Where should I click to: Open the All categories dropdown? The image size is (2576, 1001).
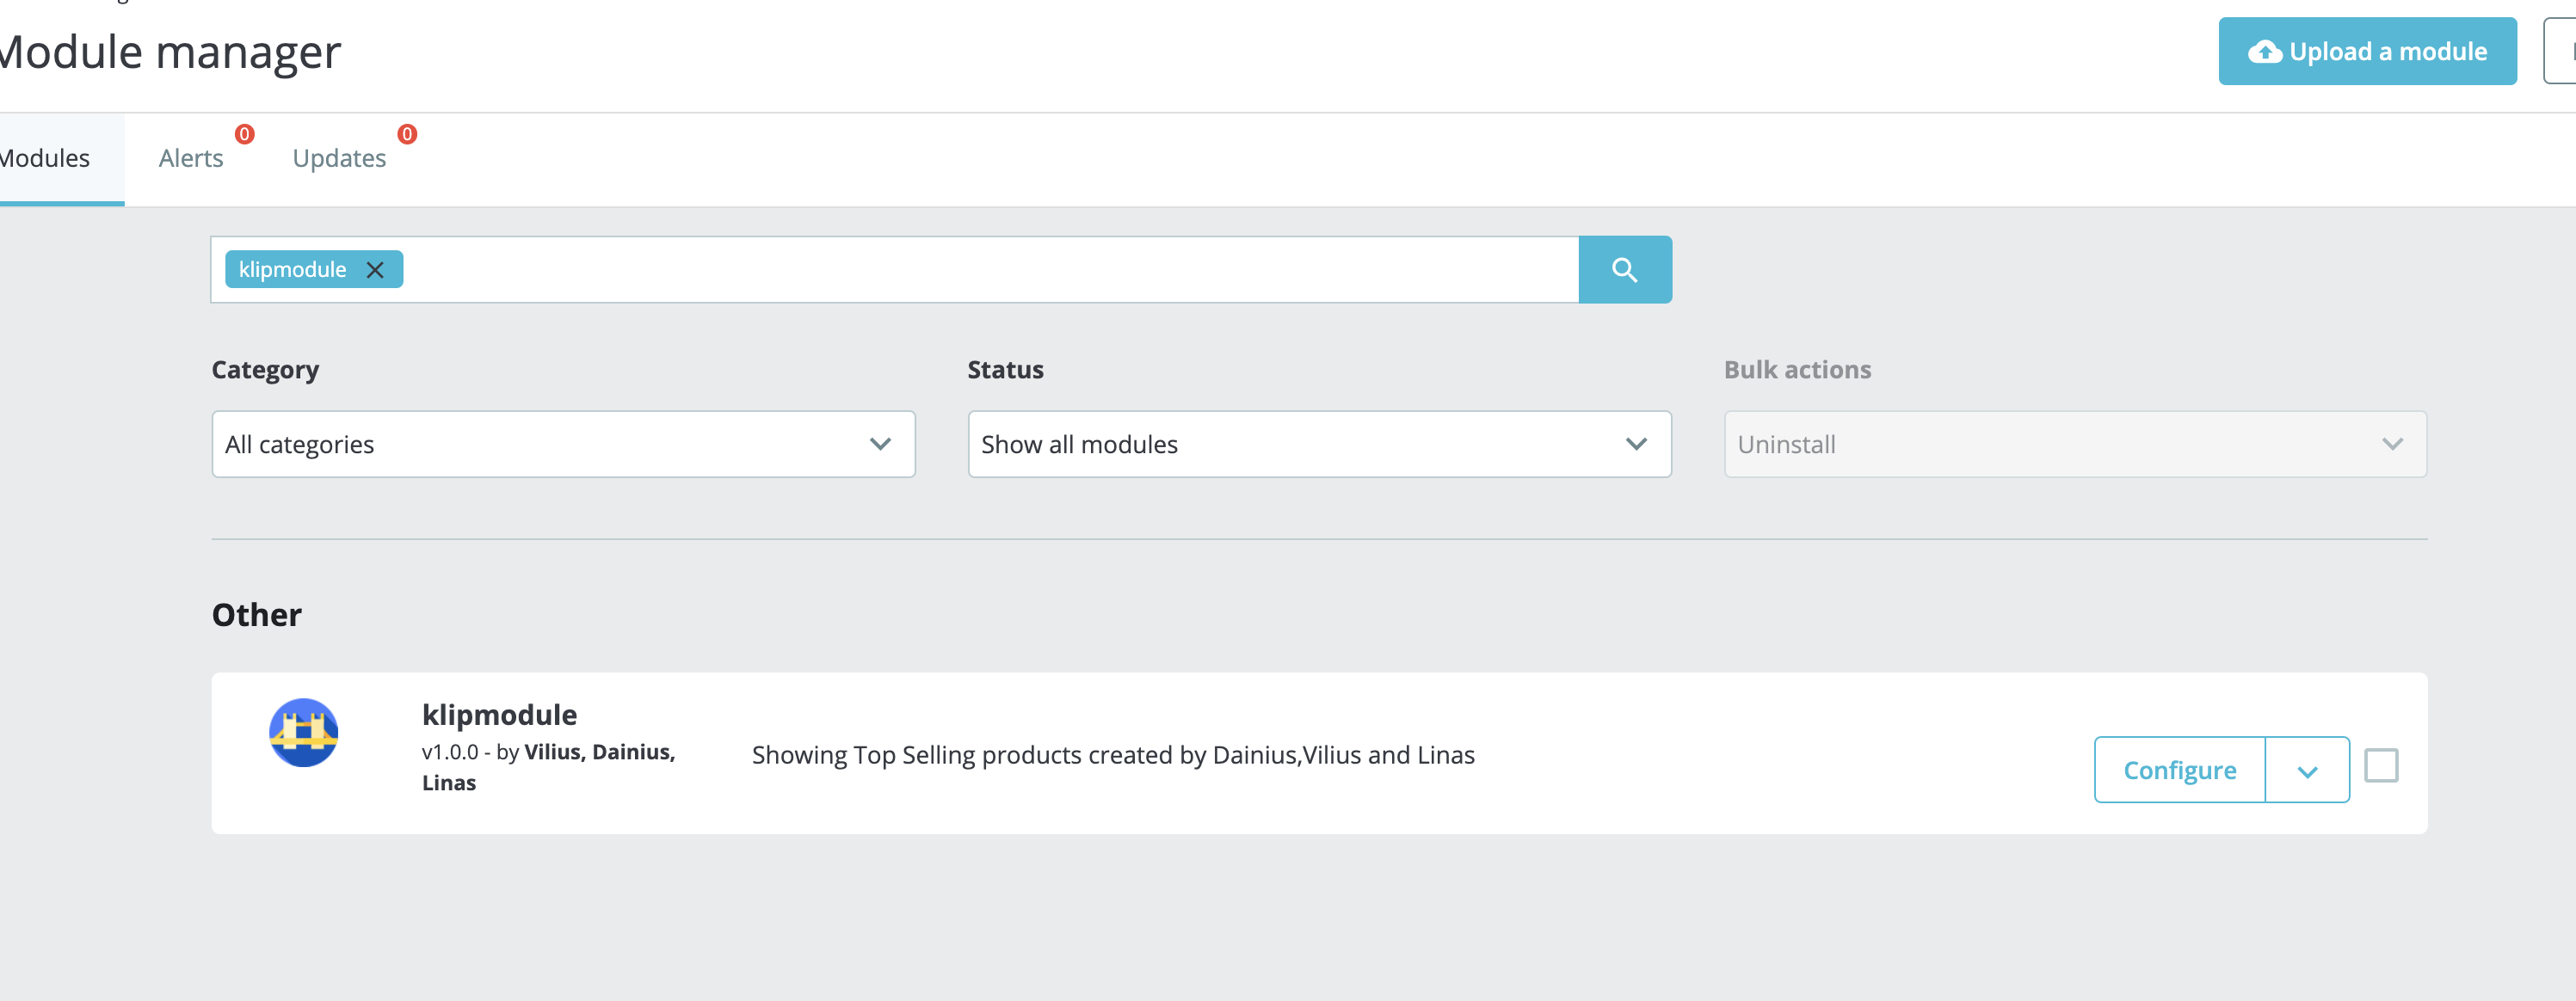pos(563,444)
